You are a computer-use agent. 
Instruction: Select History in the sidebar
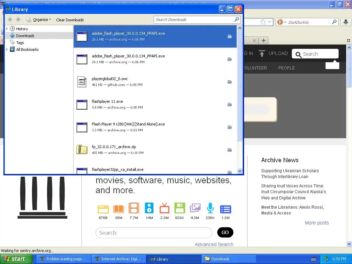tap(22, 29)
